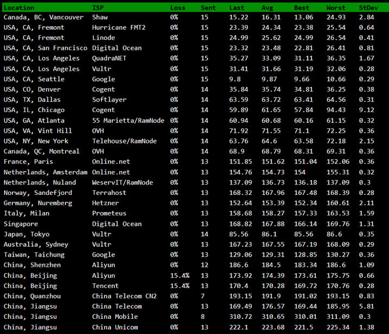
Task: Click 'Telehouse/RamNode' ISP text
Action: [x=125, y=141]
